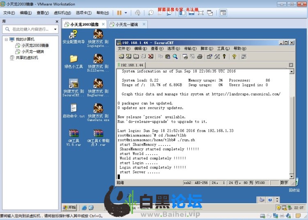Select the RegServer shortcut desktop icon
This screenshot has width=308, height=220.
point(98,88)
